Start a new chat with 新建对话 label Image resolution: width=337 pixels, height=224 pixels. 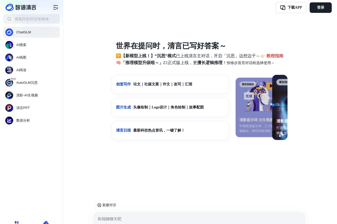tap(109, 205)
